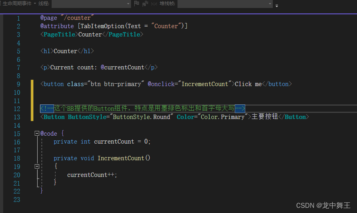Click the opening PageTitle tag
Image resolution: width=357 pixels, height=213 pixels.
(59, 35)
